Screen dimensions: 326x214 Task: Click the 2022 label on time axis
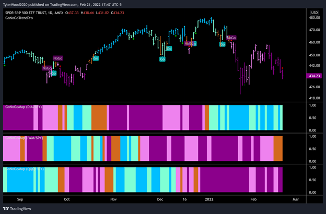pyautogui.click(x=209, y=199)
